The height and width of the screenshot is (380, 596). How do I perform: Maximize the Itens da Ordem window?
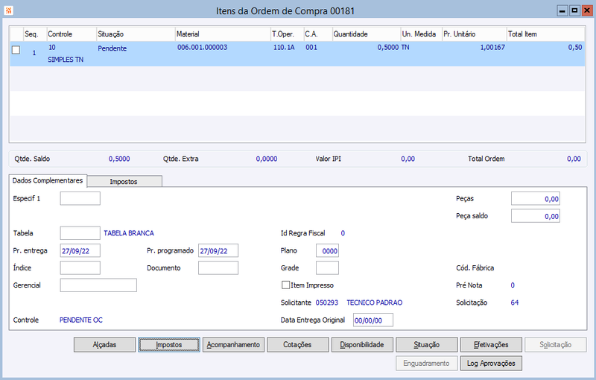point(574,10)
